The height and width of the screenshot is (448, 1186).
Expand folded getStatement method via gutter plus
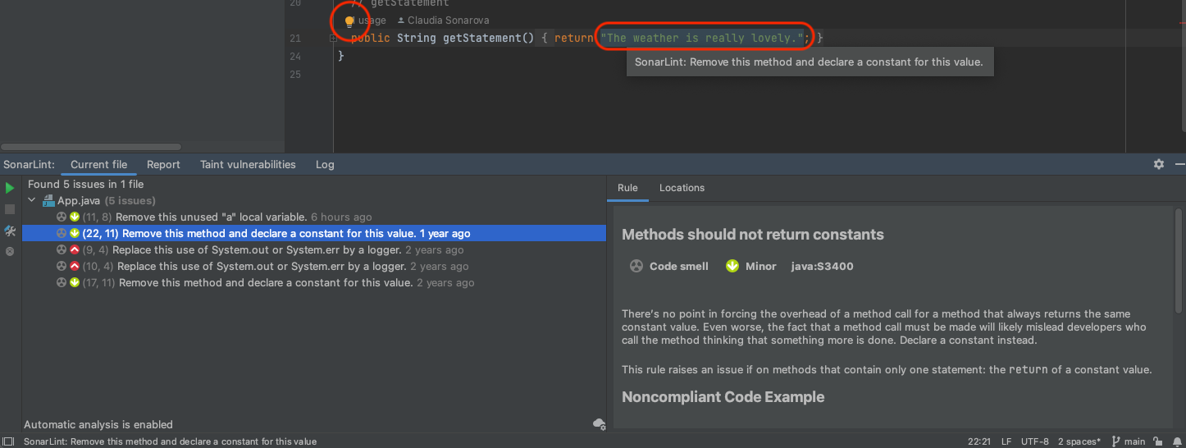(333, 39)
